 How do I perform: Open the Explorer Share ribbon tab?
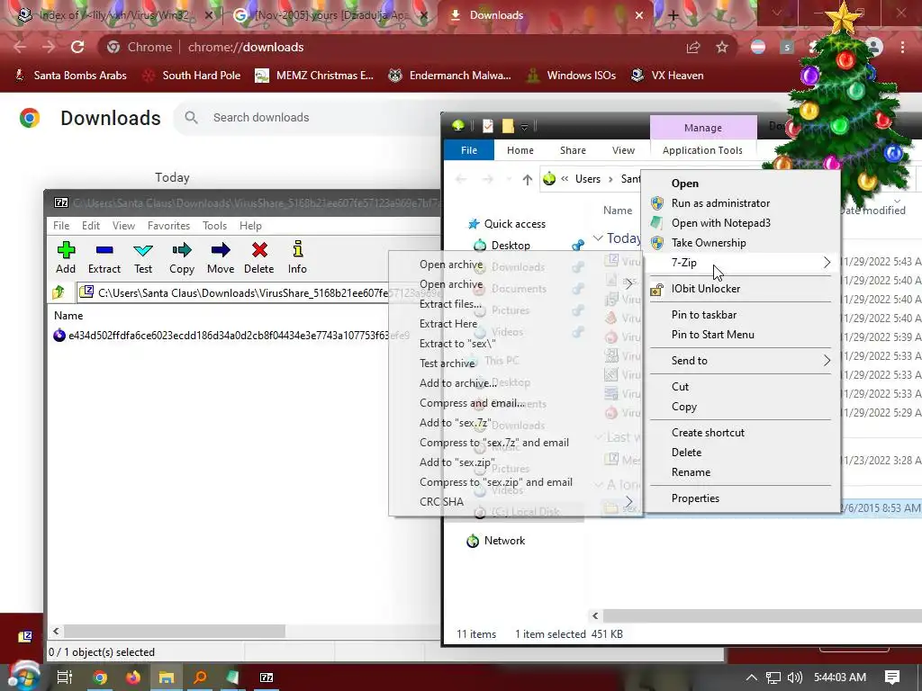click(573, 150)
